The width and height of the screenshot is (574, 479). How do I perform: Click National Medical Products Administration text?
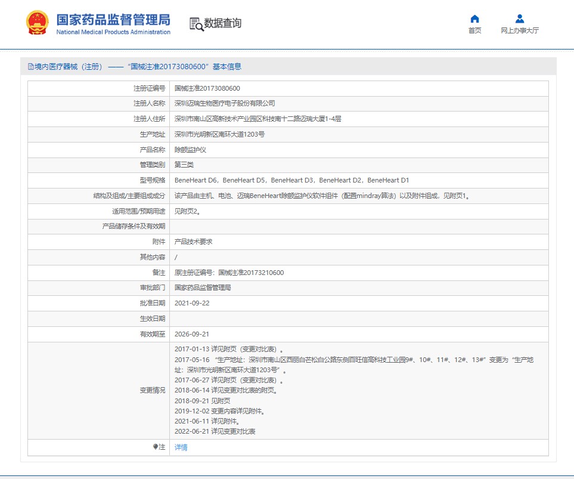[113, 32]
